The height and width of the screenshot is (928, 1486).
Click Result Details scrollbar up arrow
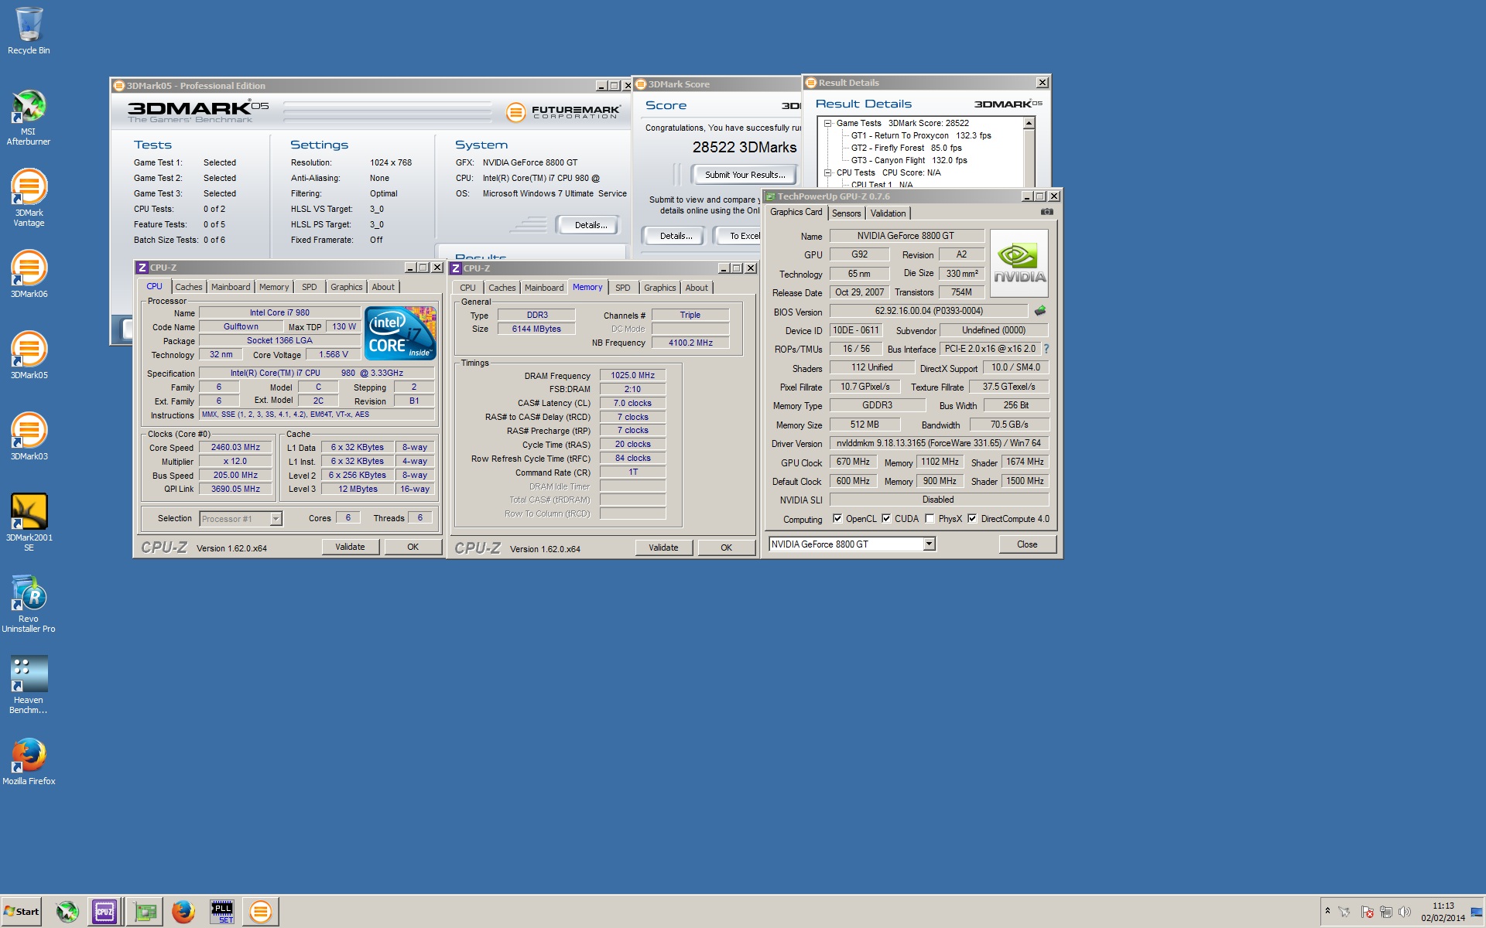pos(1029,124)
